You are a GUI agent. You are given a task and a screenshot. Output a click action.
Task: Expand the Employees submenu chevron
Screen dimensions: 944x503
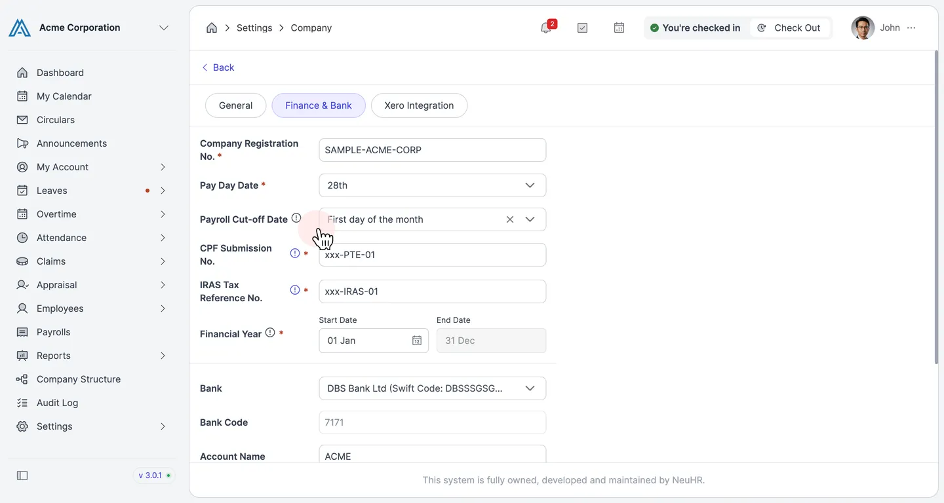(x=163, y=308)
